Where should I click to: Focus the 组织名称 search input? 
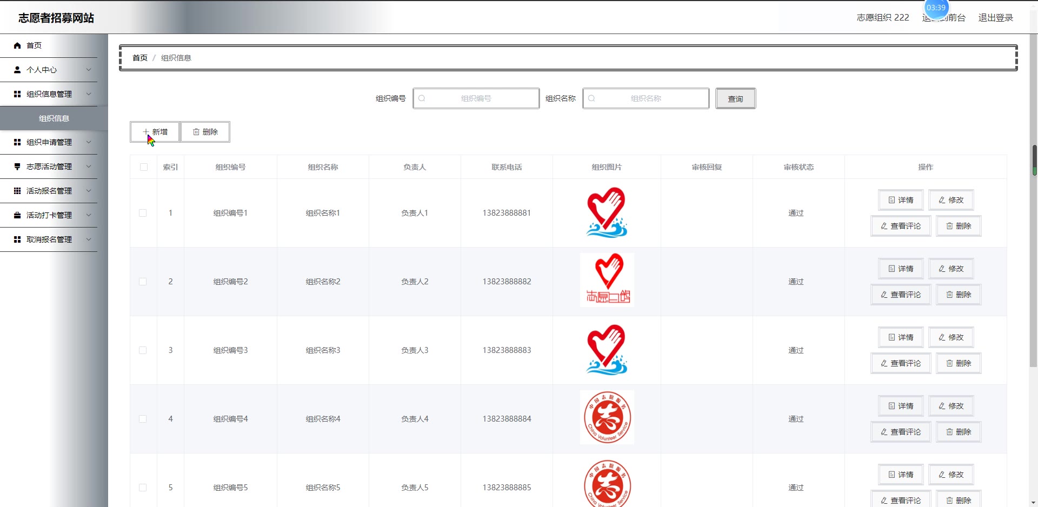click(x=646, y=98)
